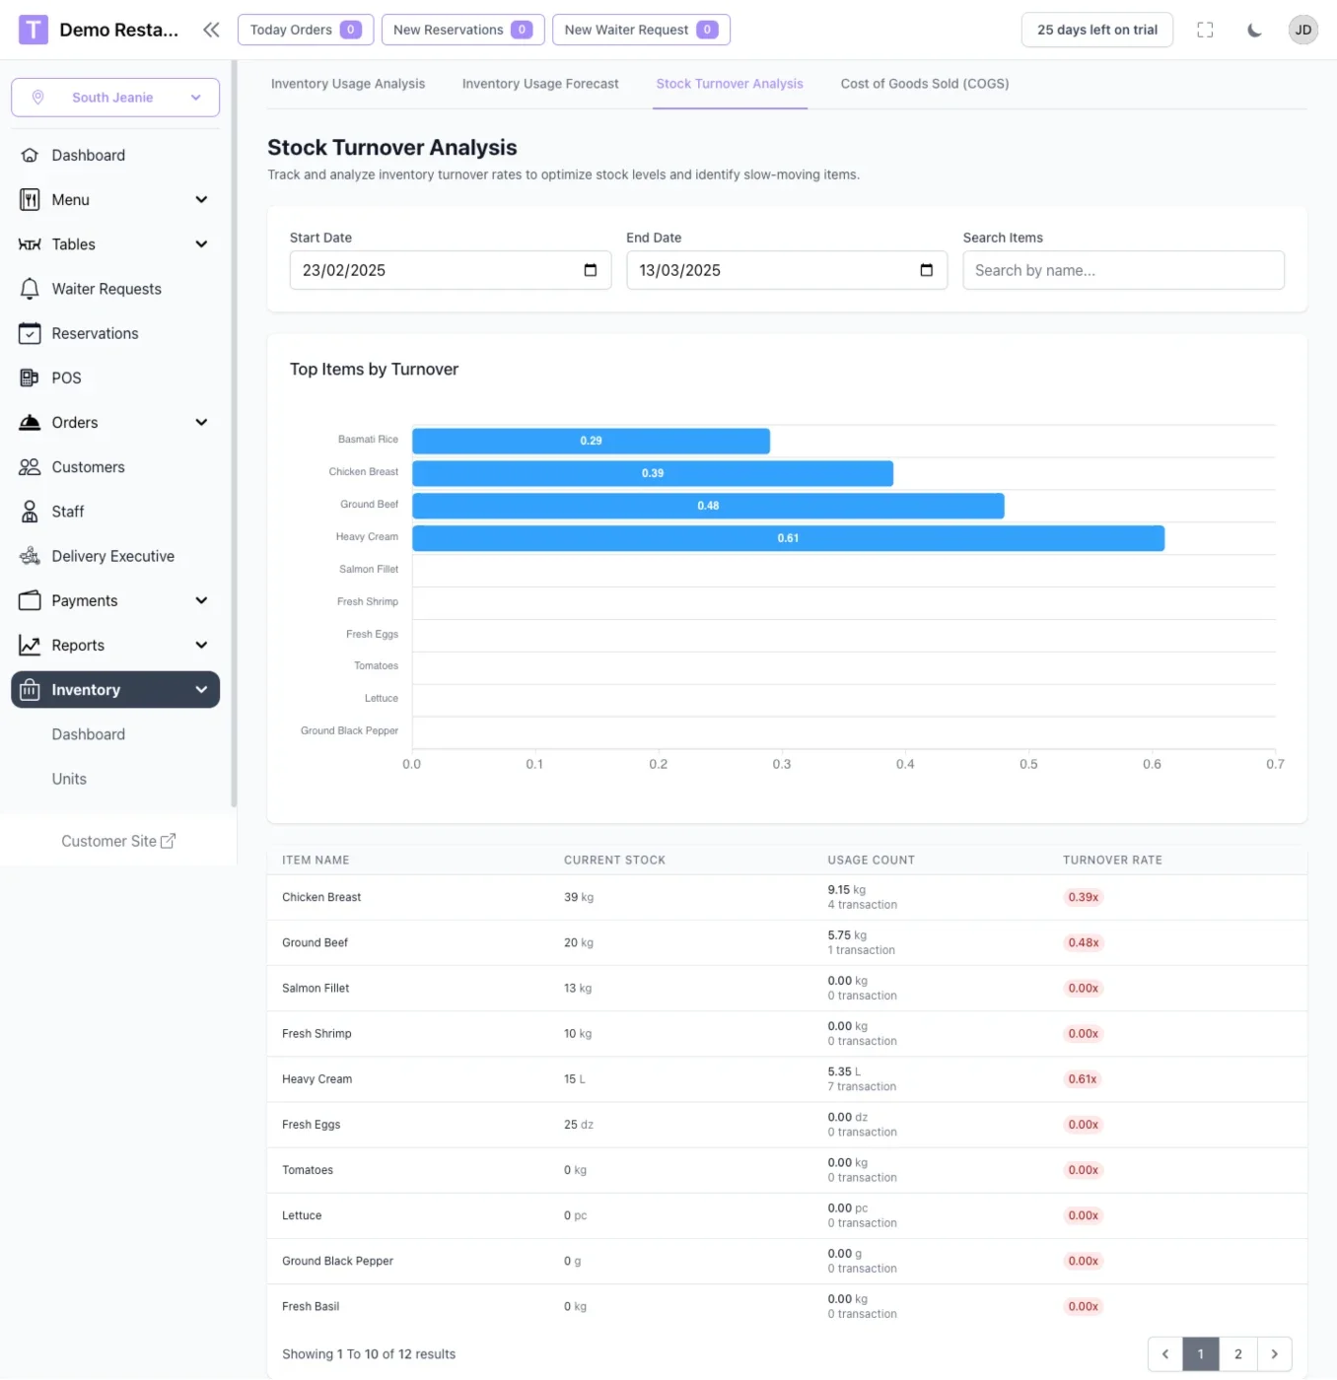Focus the Search by name field

pos(1123,270)
